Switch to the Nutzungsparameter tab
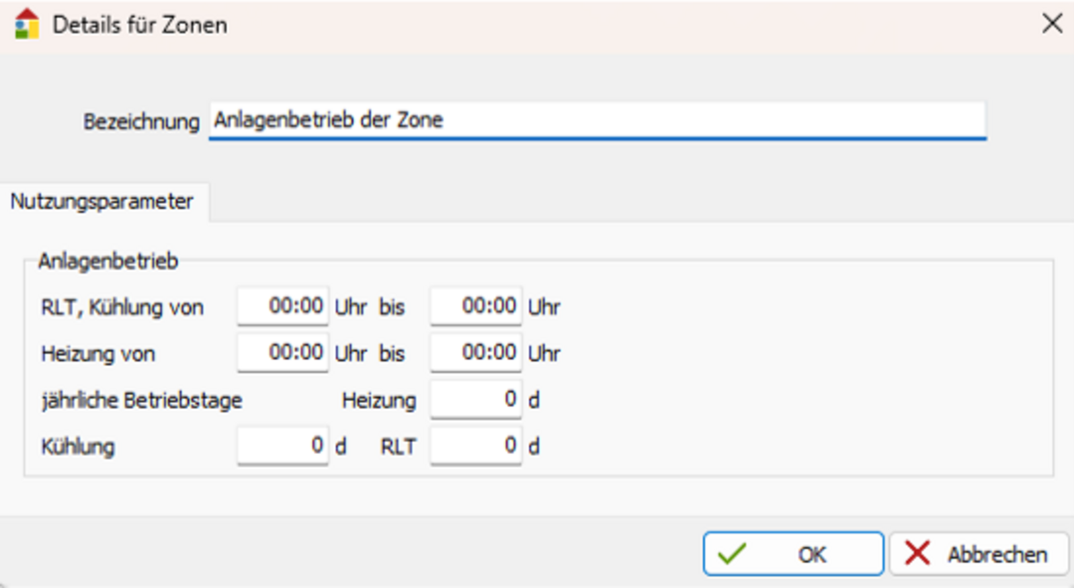The width and height of the screenshot is (1074, 588). 102,202
